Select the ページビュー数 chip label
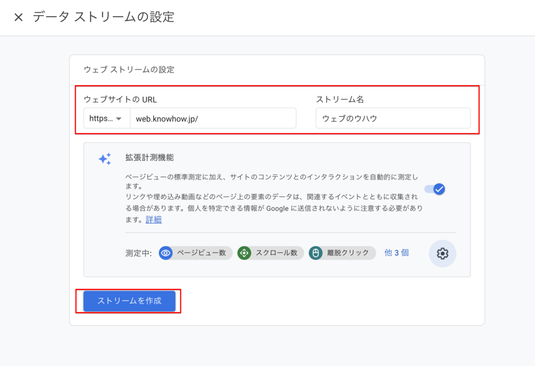535x366 pixels. pos(201,253)
